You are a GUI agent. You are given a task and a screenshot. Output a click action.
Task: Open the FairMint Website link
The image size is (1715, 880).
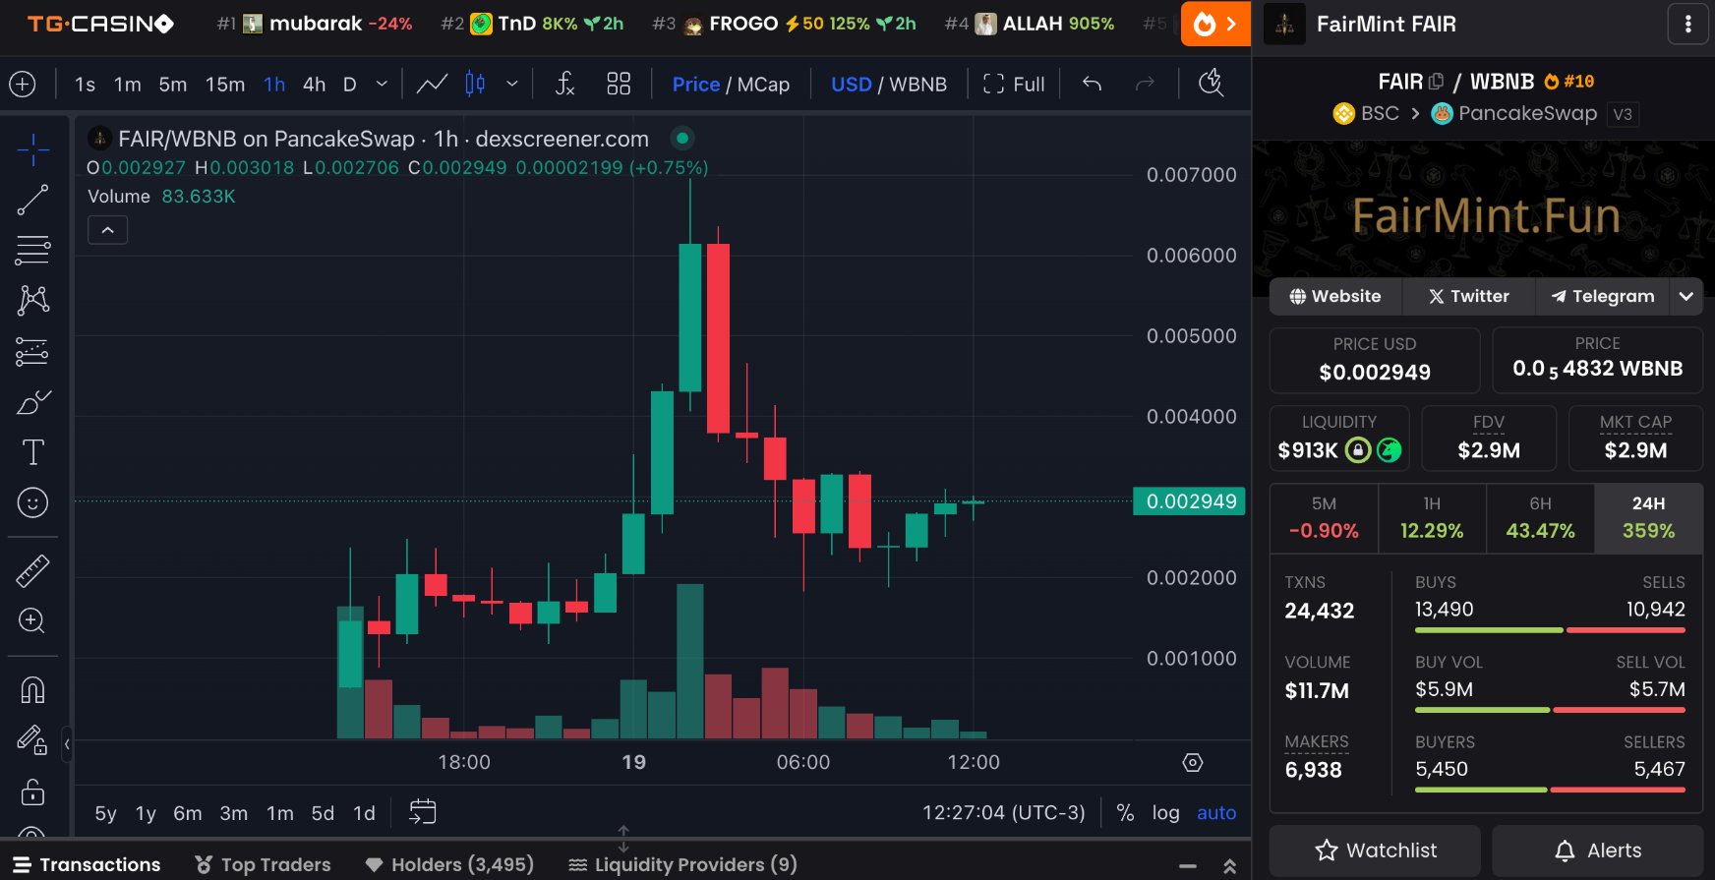point(1335,296)
